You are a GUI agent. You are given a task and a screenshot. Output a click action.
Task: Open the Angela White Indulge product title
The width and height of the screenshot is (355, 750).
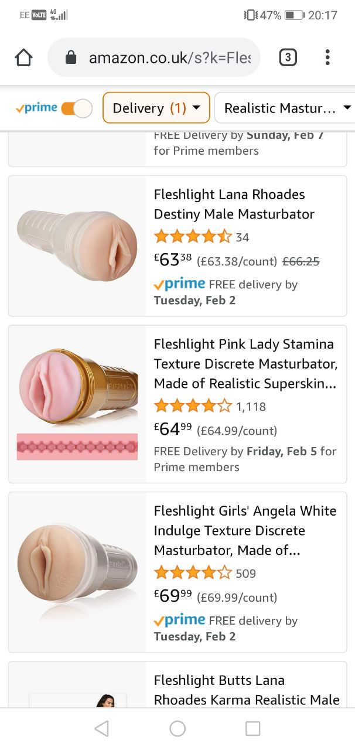click(245, 530)
